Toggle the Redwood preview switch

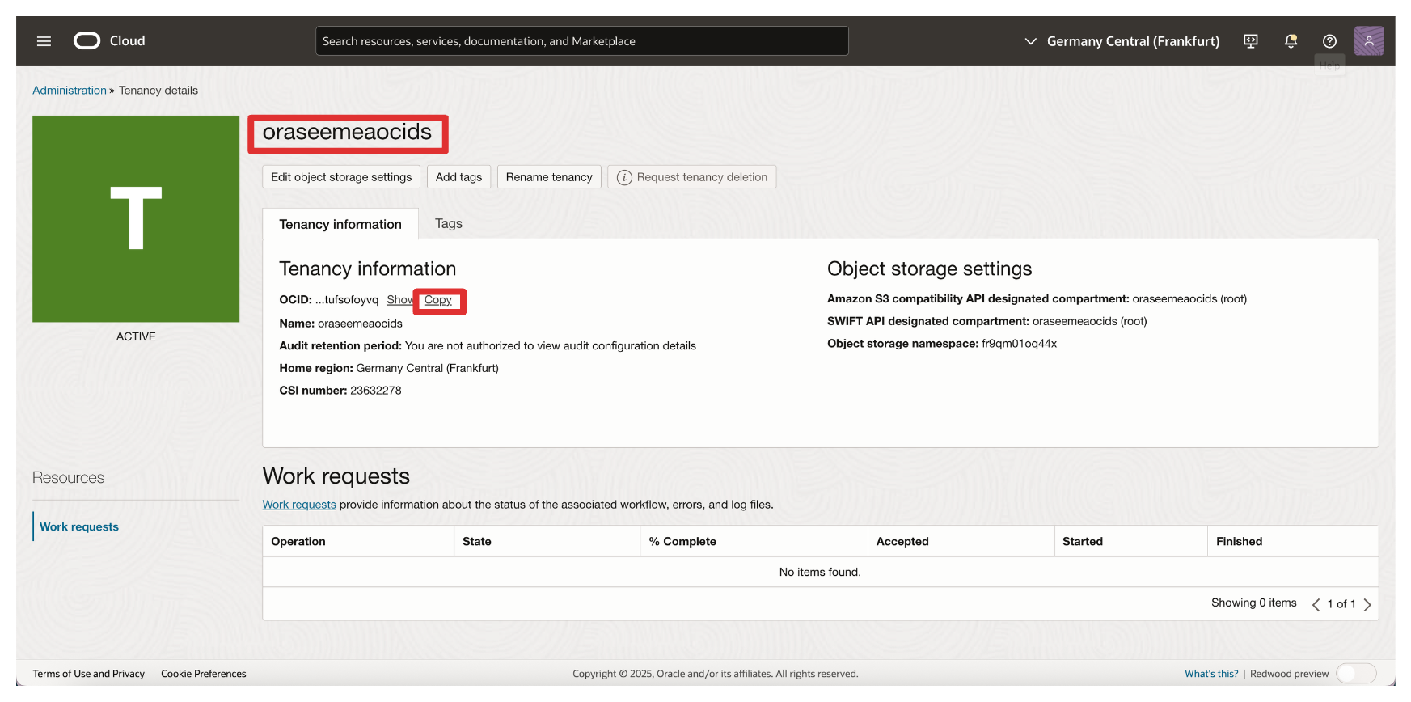click(1355, 674)
